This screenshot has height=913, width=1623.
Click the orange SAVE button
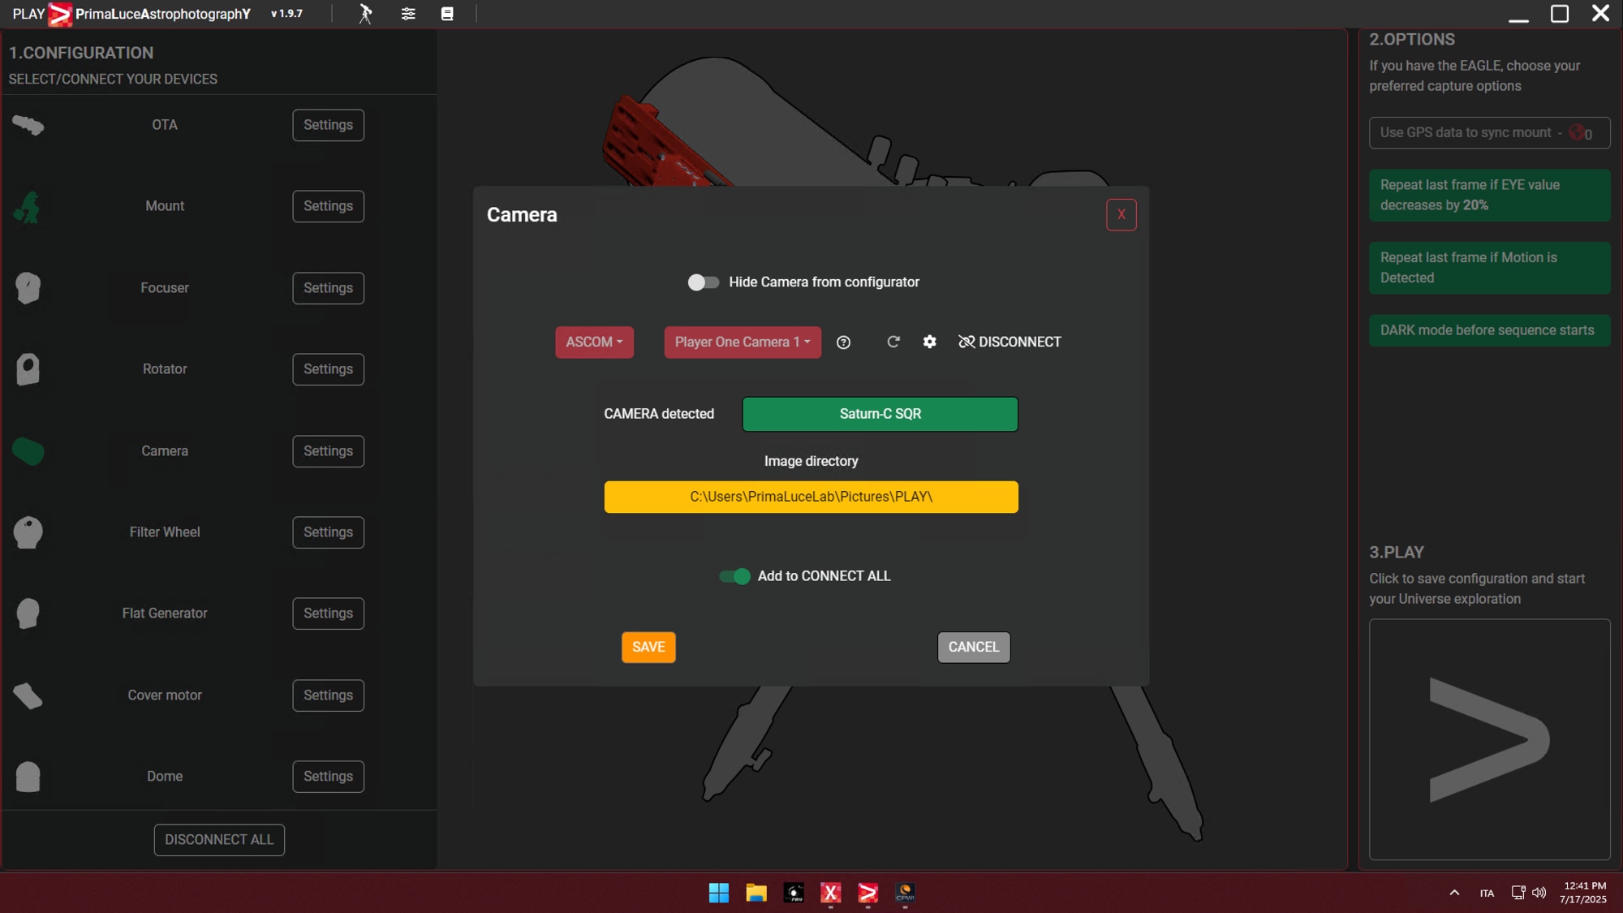click(648, 648)
